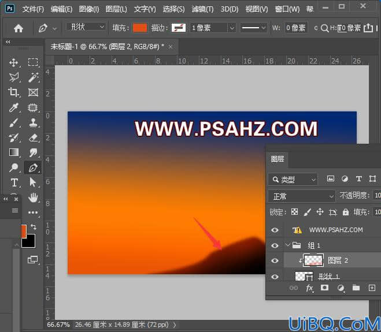Link layers icon in Layers panel
Image resolution: width=381 pixels, height=332 pixels.
(294, 288)
